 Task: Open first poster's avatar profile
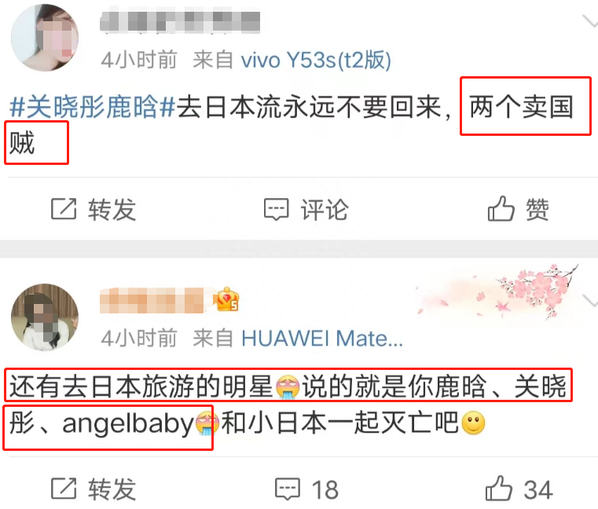(x=45, y=38)
